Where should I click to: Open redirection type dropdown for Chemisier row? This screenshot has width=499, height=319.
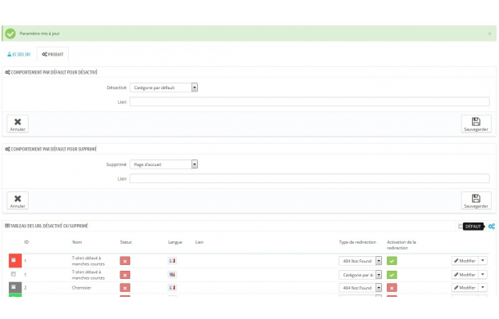coord(360,288)
